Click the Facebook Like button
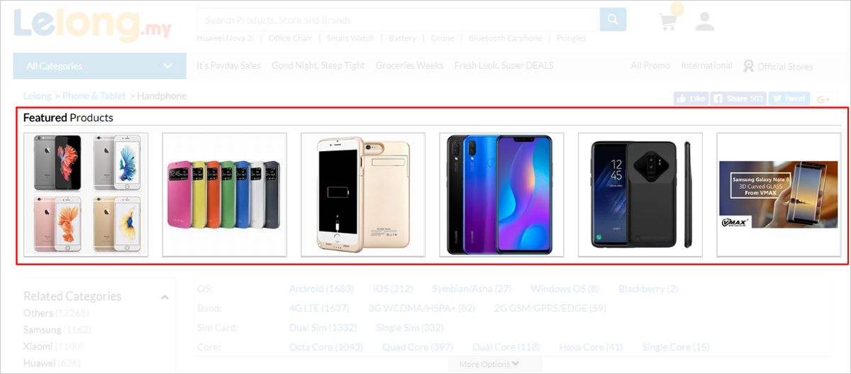851x374 pixels. pos(691,99)
